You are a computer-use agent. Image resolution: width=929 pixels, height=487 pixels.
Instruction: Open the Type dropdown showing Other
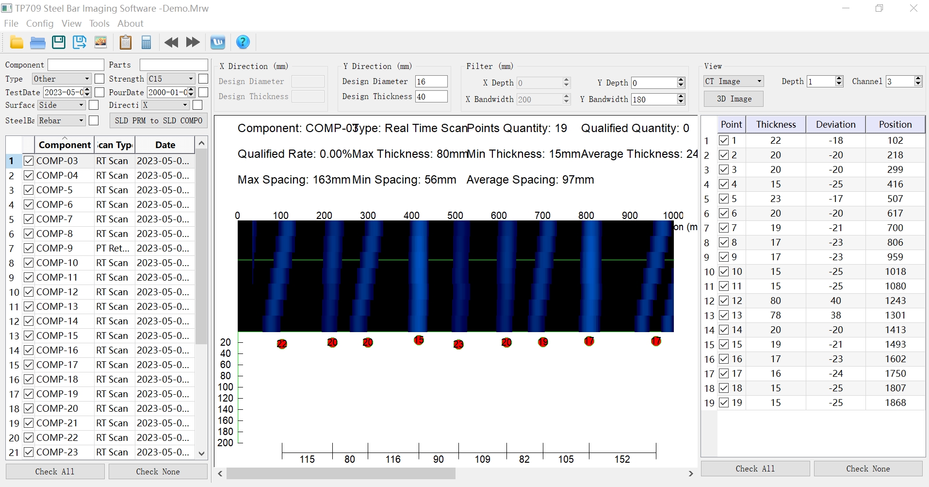click(62, 79)
